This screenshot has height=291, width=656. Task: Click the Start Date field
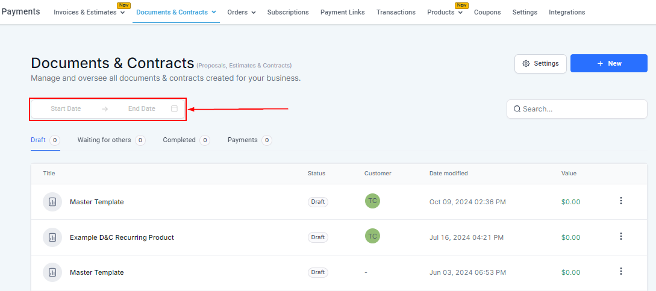pyautogui.click(x=66, y=109)
